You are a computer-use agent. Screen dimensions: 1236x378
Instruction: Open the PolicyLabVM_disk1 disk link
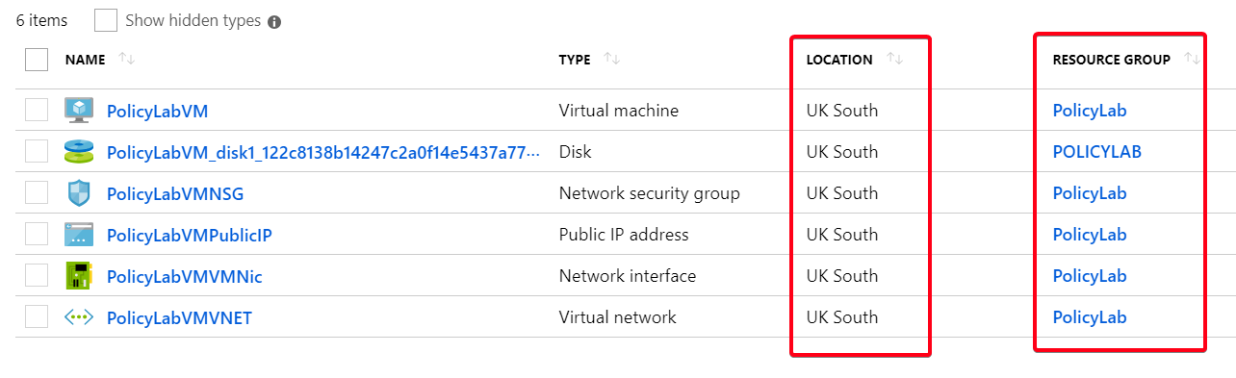pos(323,152)
